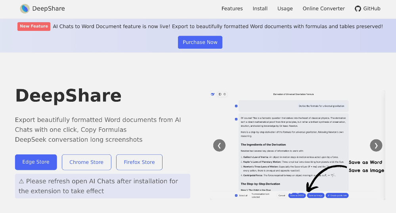Advance to the next carousel slide
396x213 pixels.
(x=376, y=145)
